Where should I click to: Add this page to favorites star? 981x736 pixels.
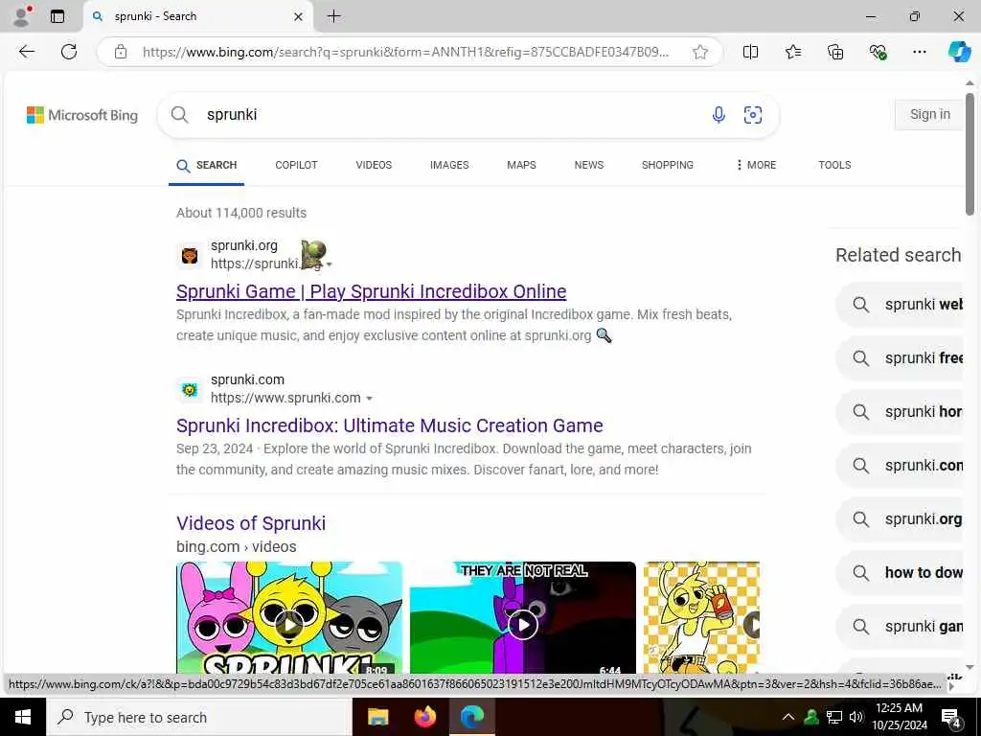tap(700, 52)
